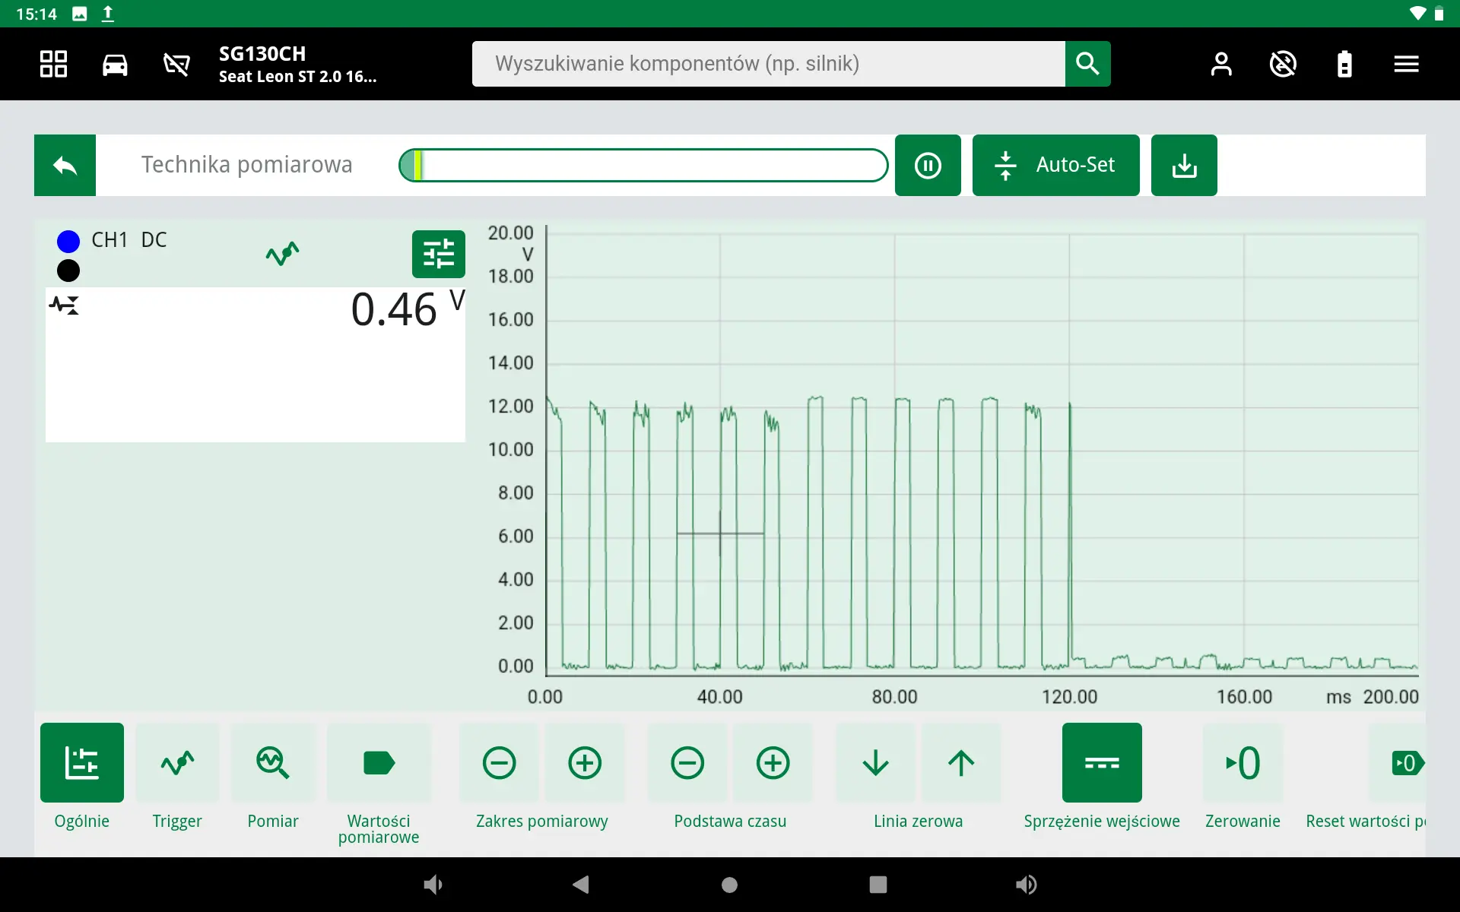1460x912 pixels.
Task: Click the 120.00 time axis label
Action: 1069,697
